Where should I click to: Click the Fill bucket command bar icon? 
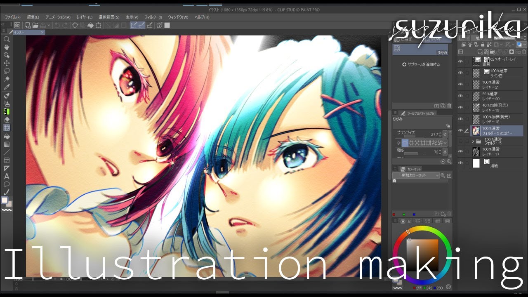click(90, 25)
